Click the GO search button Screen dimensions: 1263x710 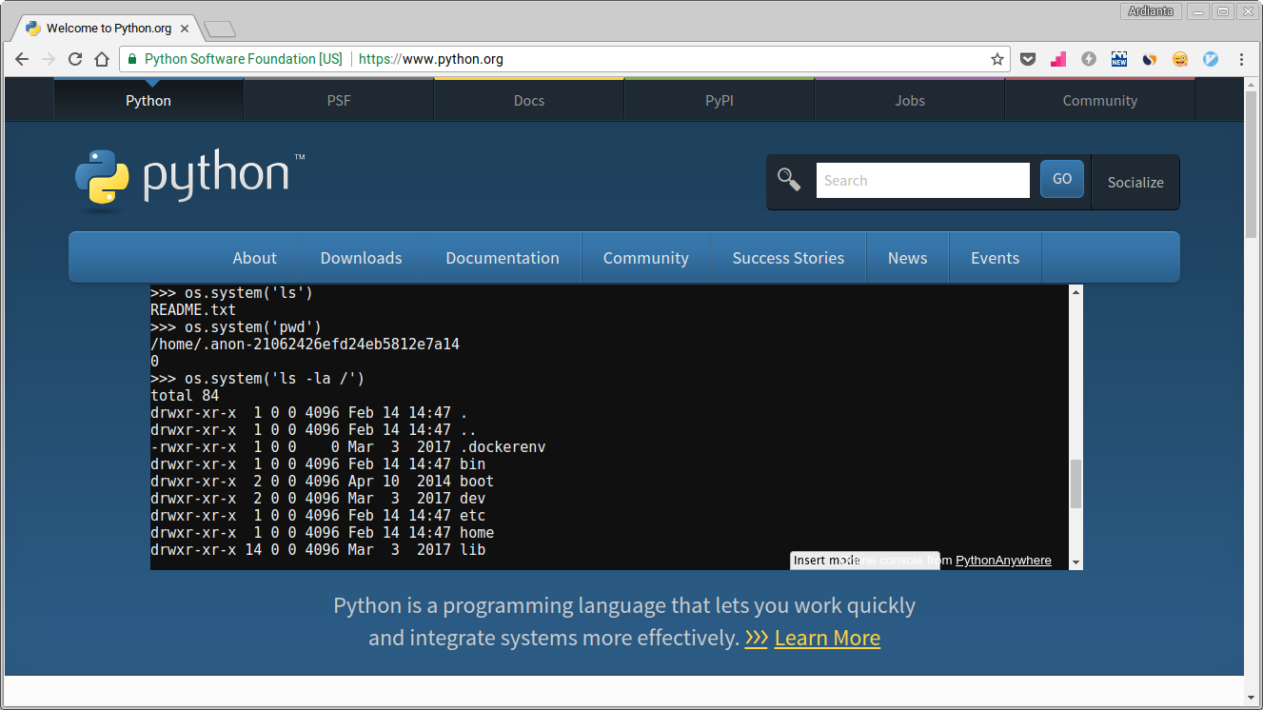[x=1061, y=178]
